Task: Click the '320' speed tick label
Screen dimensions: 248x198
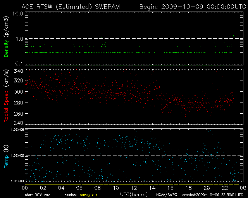Action: coord(19,81)
